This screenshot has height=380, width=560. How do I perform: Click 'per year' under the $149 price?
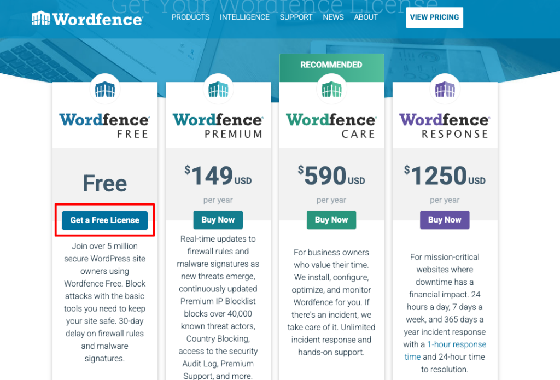218,200
